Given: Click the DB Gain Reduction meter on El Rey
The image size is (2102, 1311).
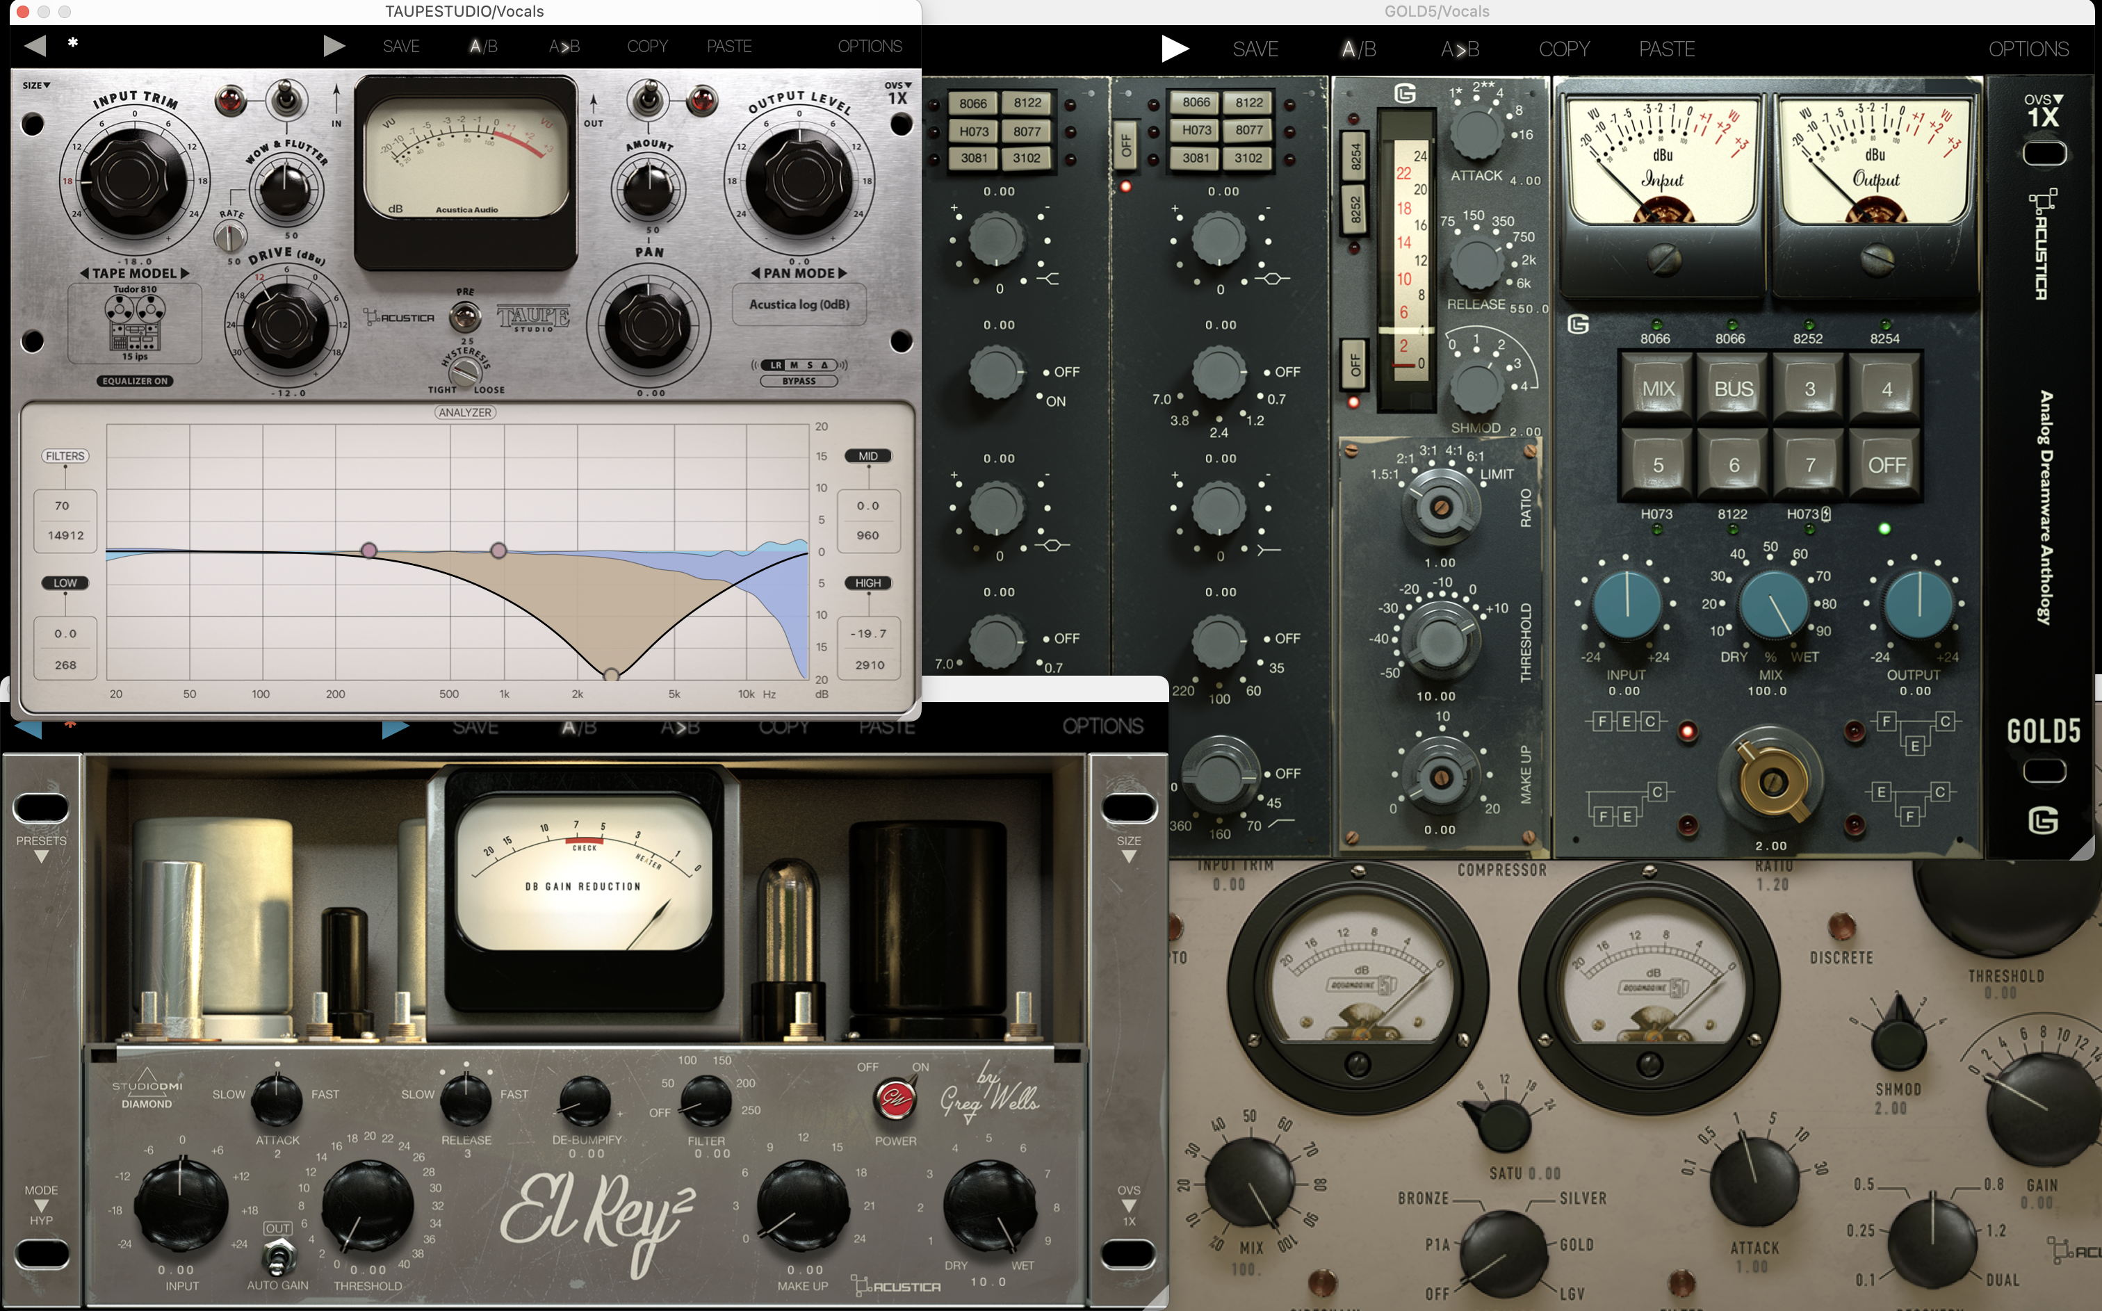Looking at the screenshot, I should 584,873.
